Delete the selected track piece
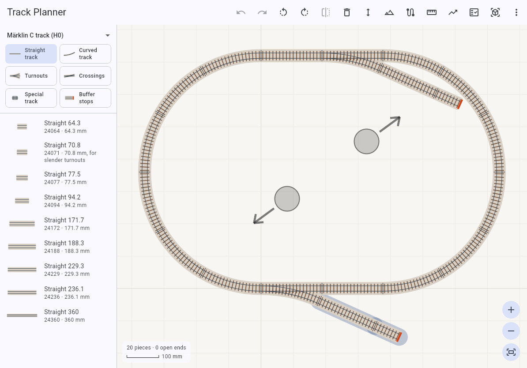Screen dimensions: 527x368 click(x=347, y=12)
